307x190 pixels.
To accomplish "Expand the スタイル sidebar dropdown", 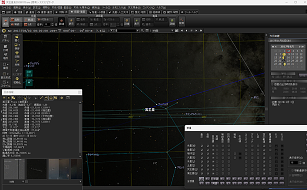I will pyautogui.click(x=8, y=82).
